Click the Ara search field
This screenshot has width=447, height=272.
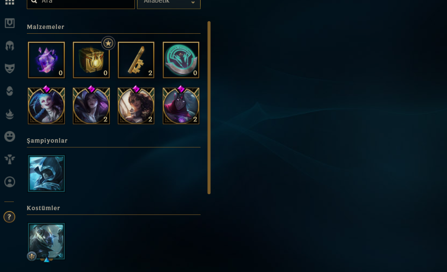click(x=81, y=3)
